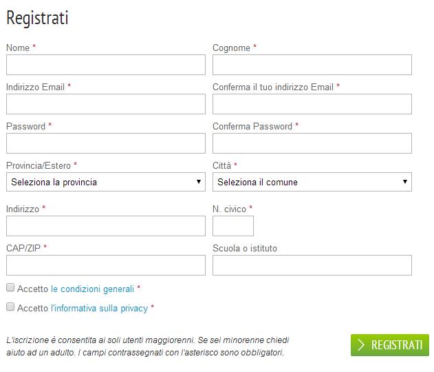This screenshot has height=372, width=434.
Task: Select the CAP/ZIP input field
Action: click(106, 265)
